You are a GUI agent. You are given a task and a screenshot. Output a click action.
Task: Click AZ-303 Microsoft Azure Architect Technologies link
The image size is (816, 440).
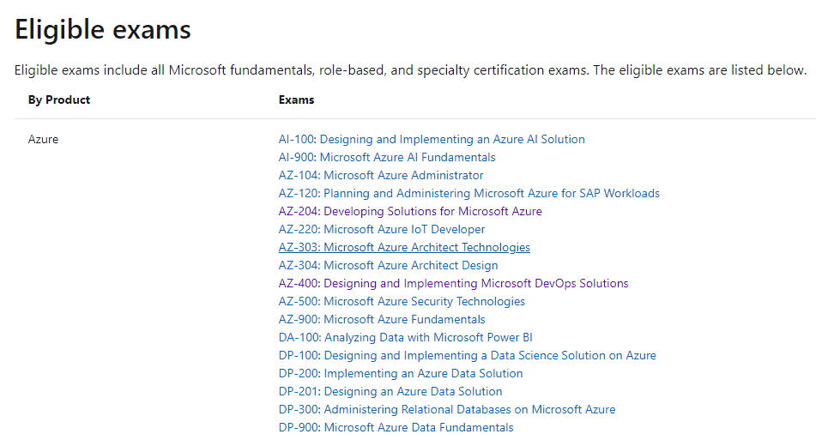[x=404, y=248]
